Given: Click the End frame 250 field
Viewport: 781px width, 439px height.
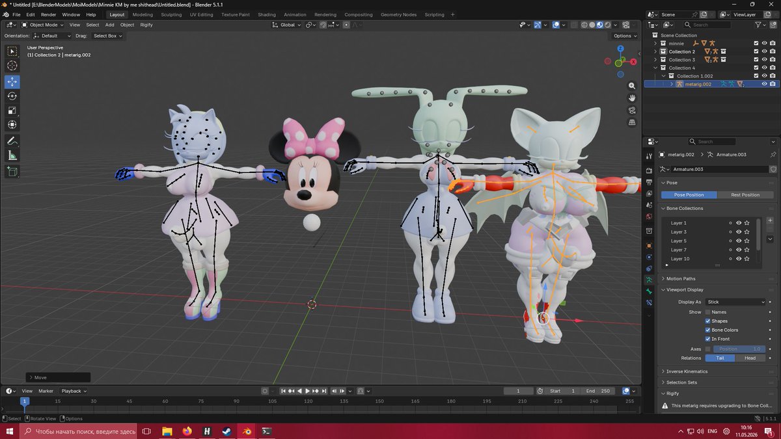Looking at the screenshot, I should tap(598, 391).
